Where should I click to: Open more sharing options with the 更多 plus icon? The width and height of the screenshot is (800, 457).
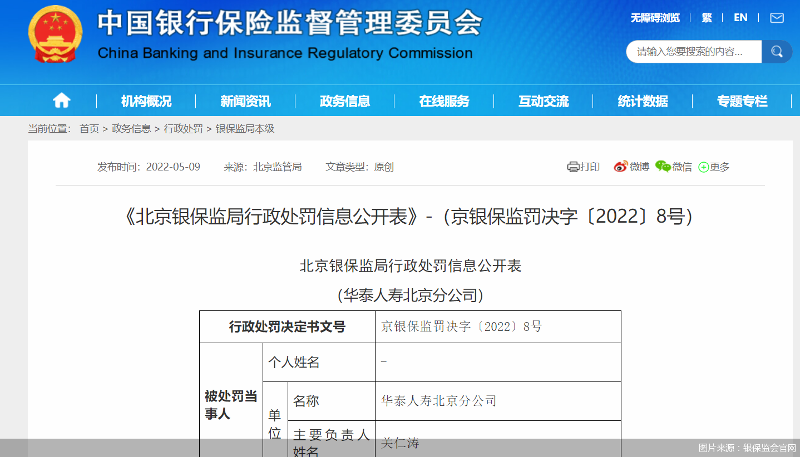(x=703, y=167)
